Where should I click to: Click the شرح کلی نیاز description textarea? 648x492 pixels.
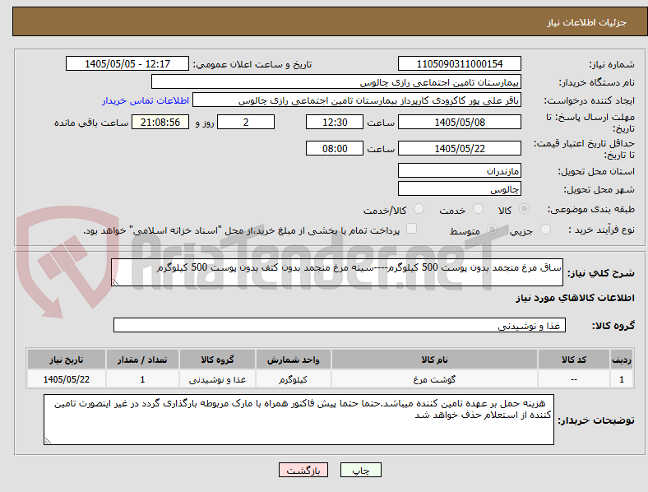point(337,272)
